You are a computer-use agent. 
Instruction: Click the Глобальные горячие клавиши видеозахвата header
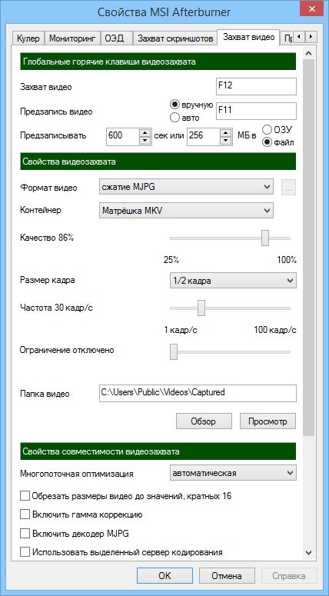pyautogui.click(x=158, y=62)
